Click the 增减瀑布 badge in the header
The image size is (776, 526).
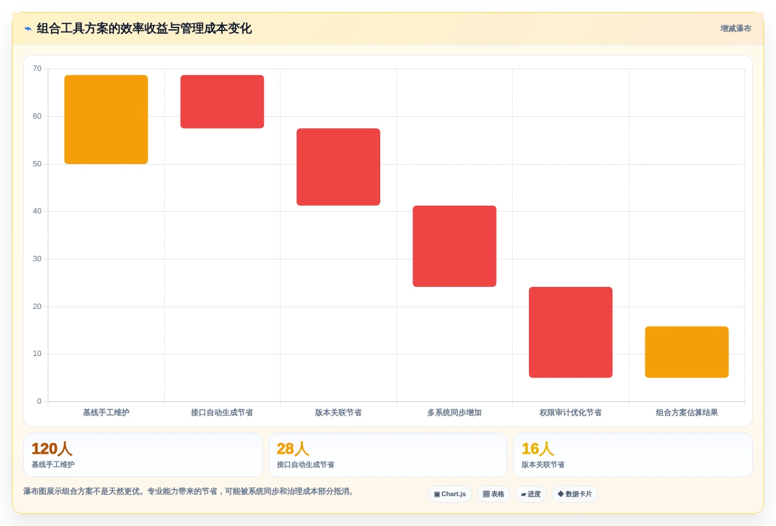[x=735, y=29]
